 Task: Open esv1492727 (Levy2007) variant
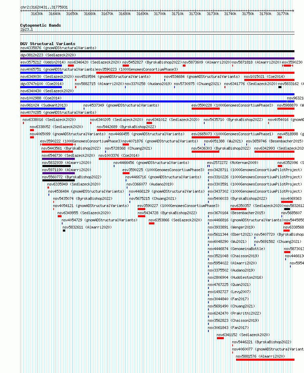229,292
